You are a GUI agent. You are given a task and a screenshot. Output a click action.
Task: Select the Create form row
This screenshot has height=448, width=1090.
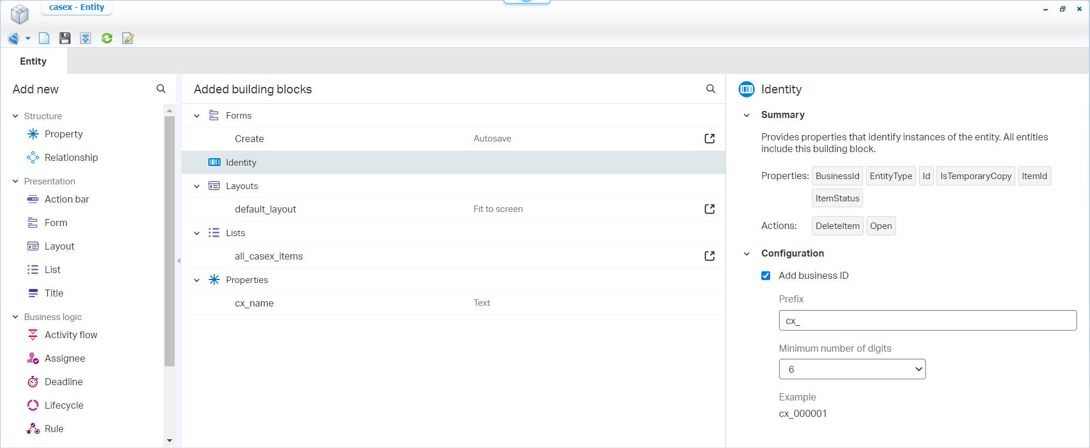click(453, 139)
